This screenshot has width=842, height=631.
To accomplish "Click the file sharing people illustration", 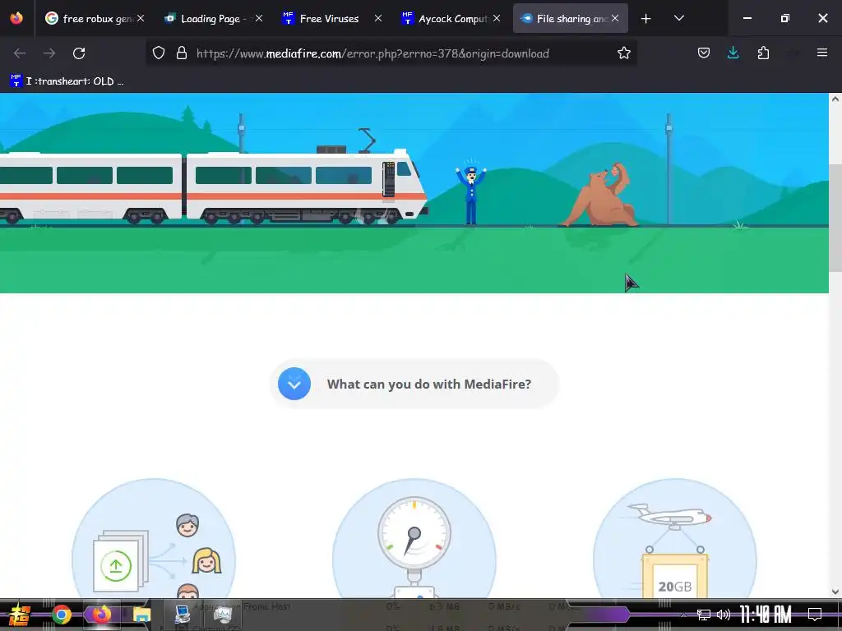I will [154, 539].
